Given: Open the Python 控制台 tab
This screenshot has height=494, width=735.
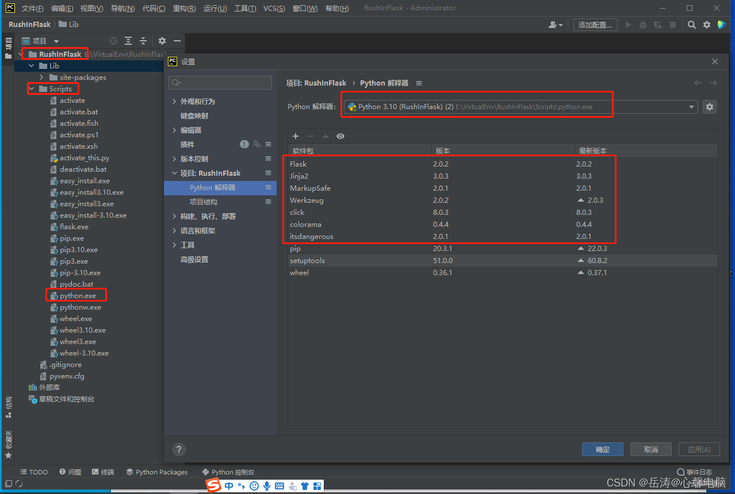Looking at the screenshot, I should point(228,472).
